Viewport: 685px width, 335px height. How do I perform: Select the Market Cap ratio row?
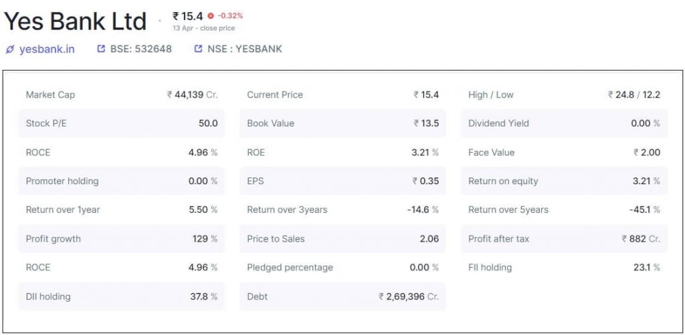(121, 95)
